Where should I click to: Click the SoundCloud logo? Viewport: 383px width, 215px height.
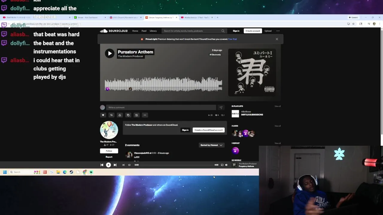point(114,31)
